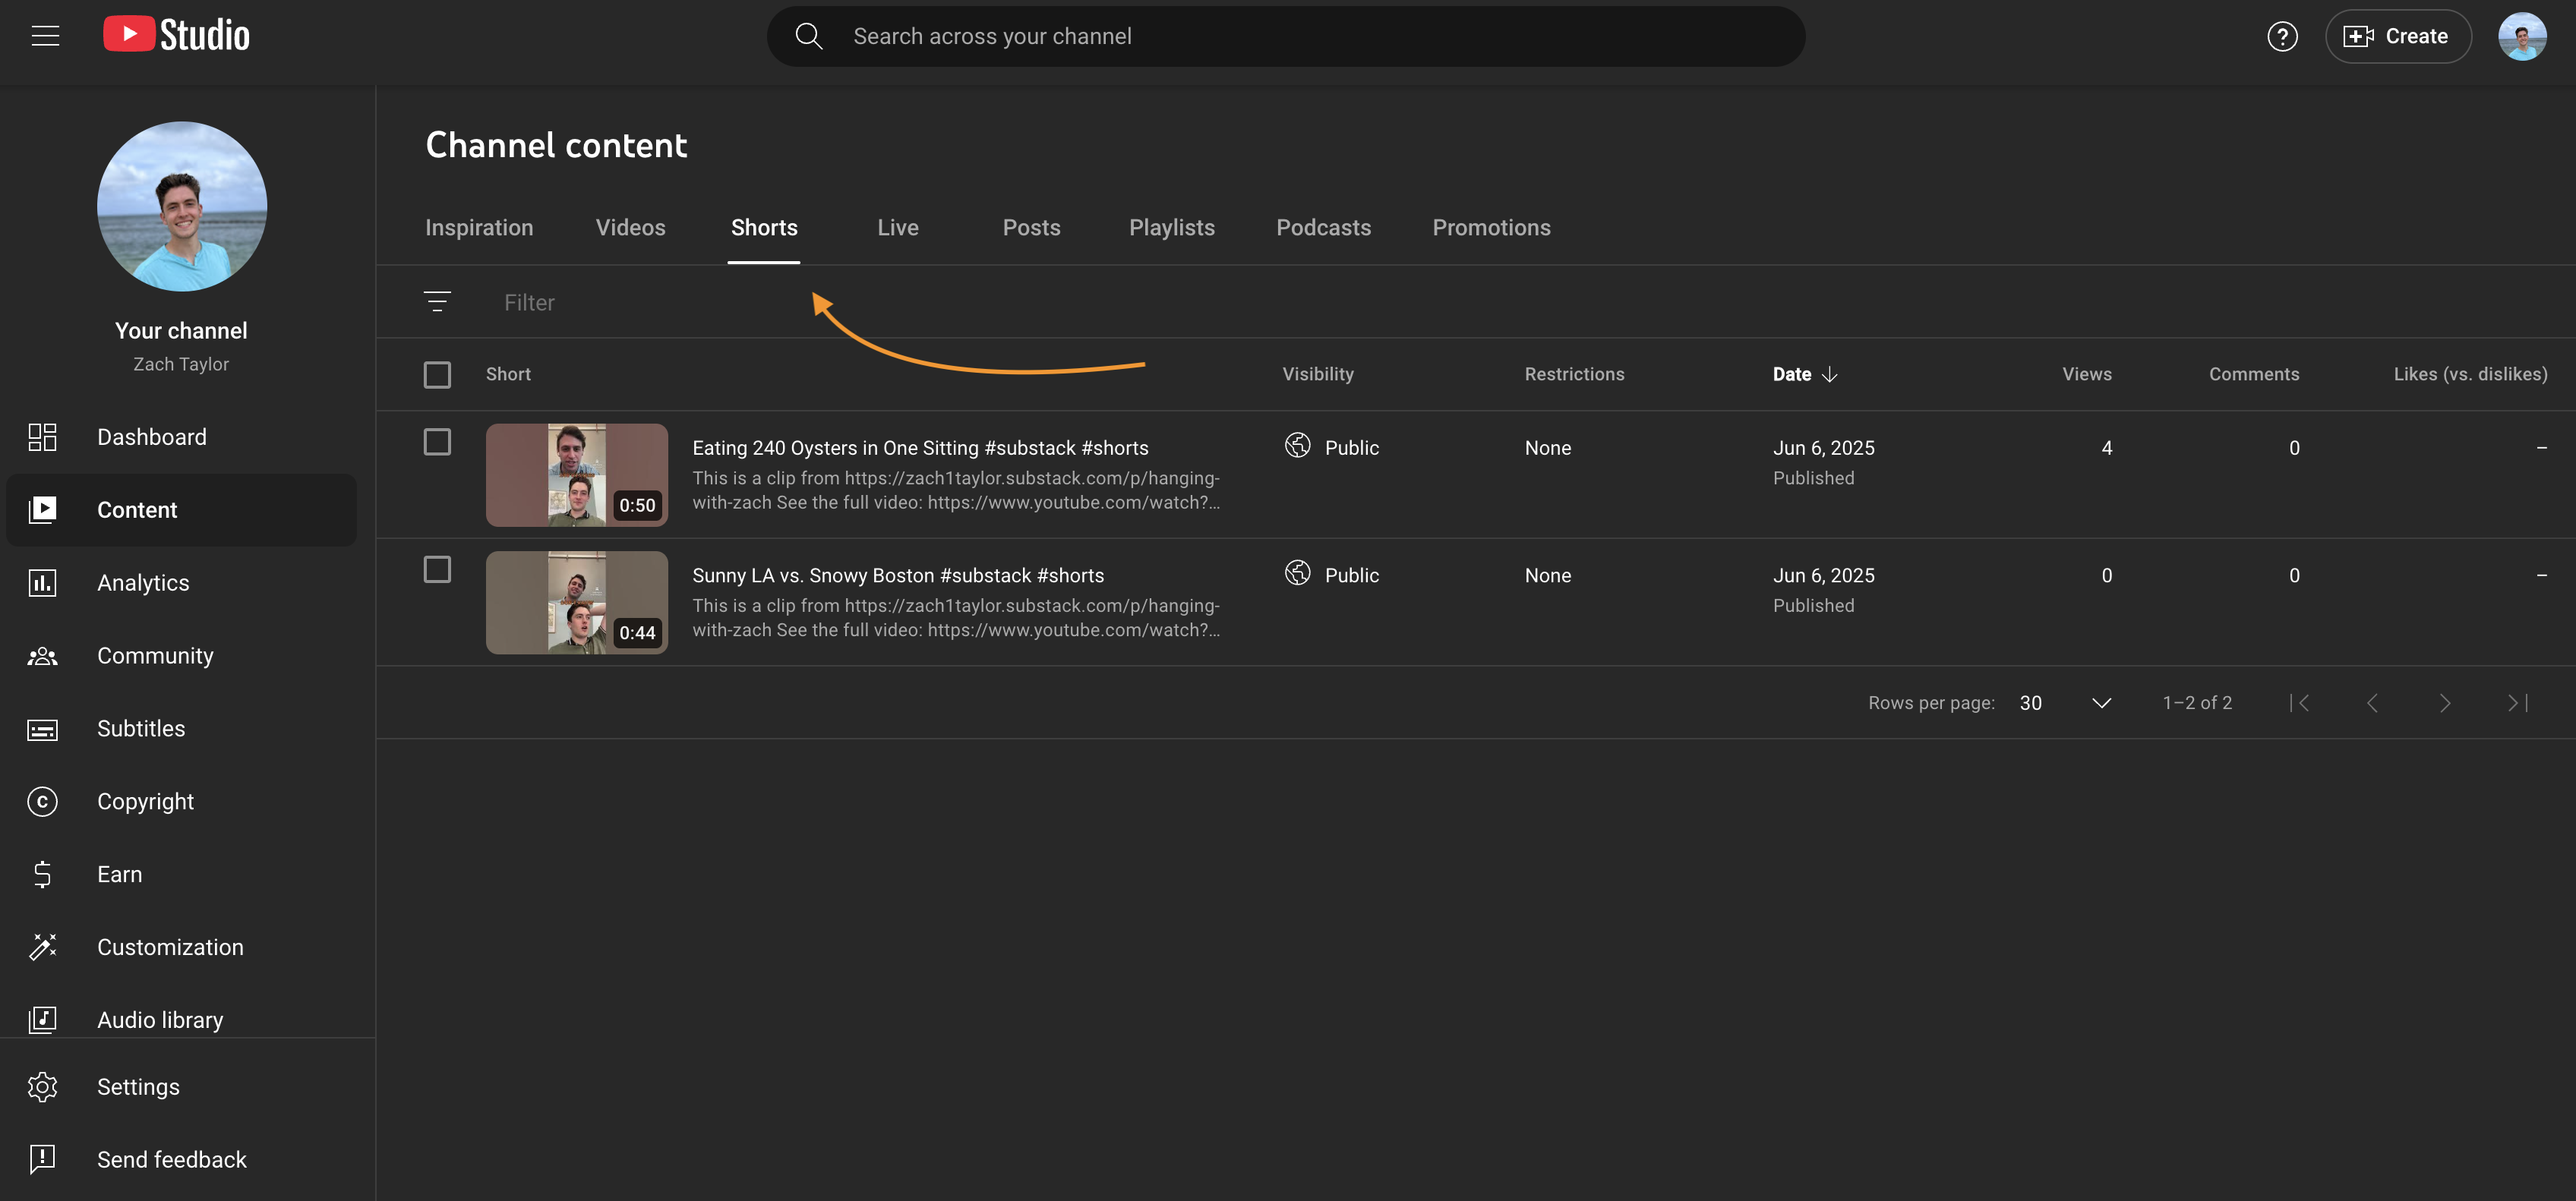Click the Comments column header

(2254, 374)
